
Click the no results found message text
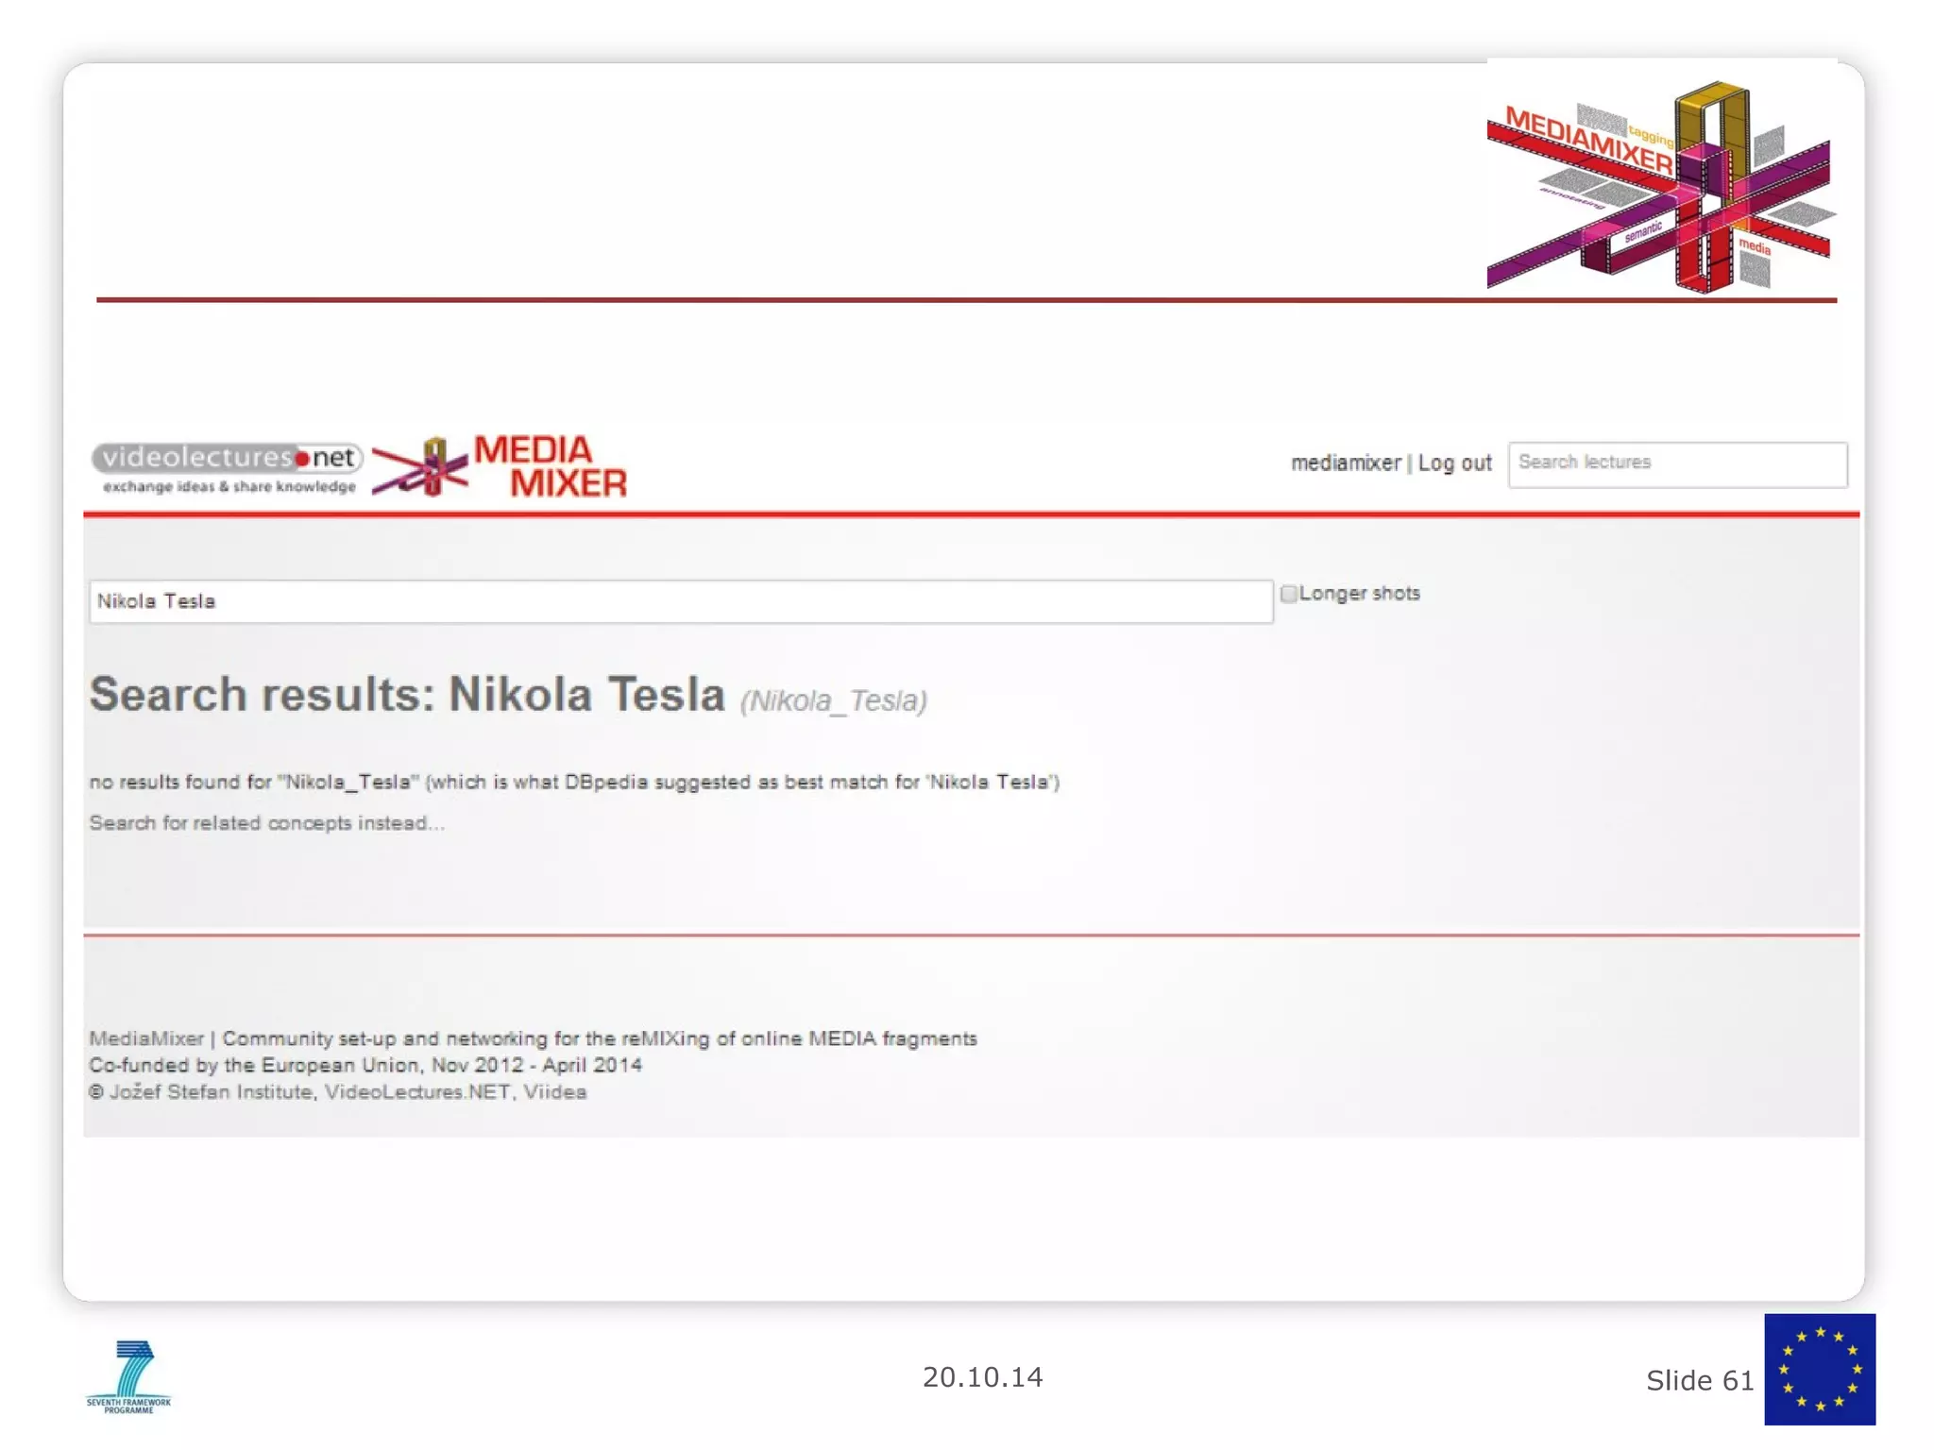(574, 782)
